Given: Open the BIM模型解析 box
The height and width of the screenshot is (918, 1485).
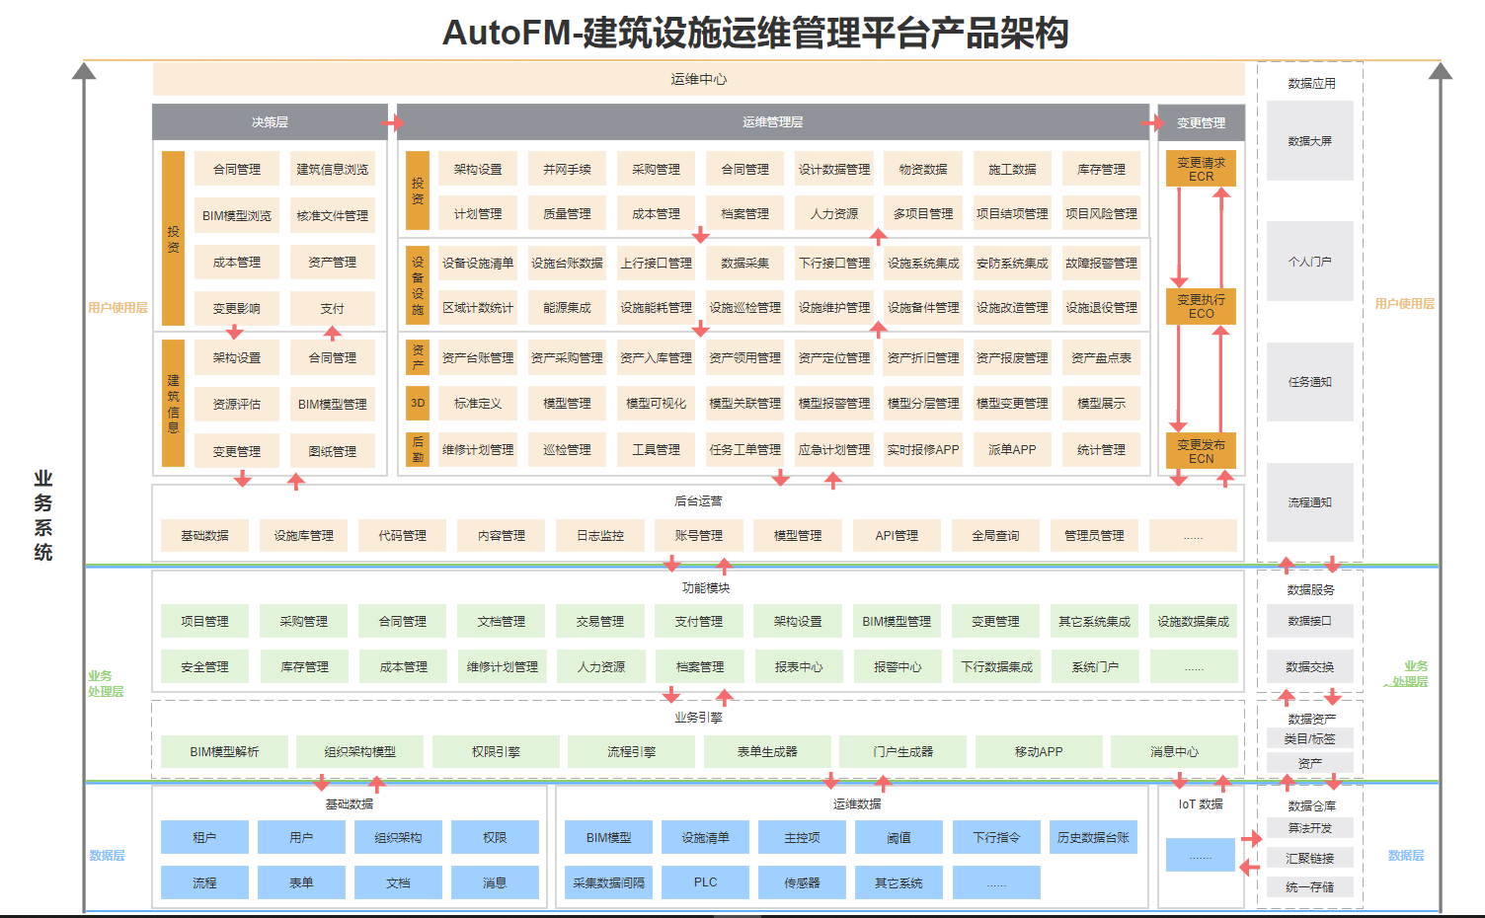Looking at the screenshot, I should pyautogui.click(x=224, y=751).
